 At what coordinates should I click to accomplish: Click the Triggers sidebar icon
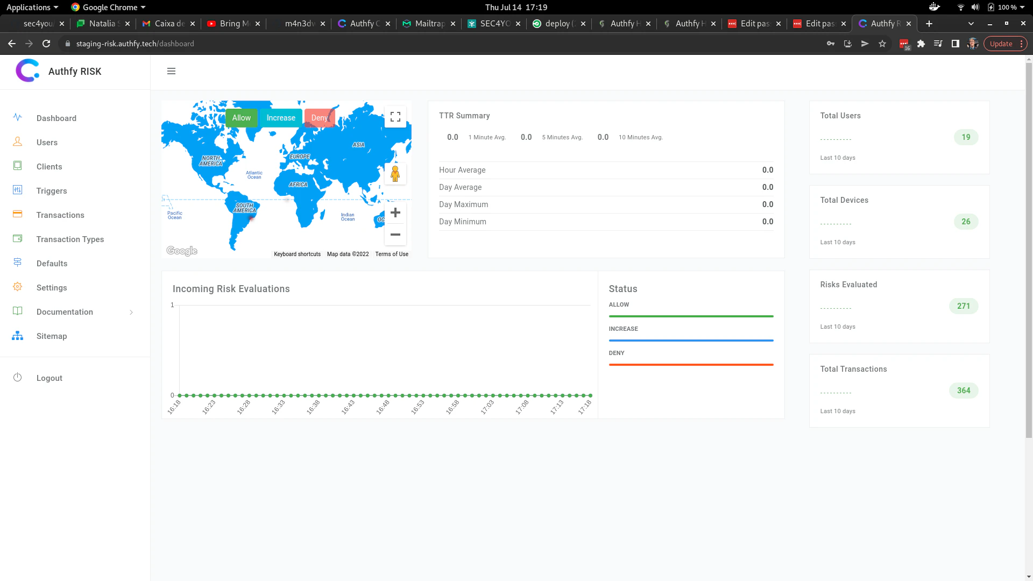click(18, 190)
